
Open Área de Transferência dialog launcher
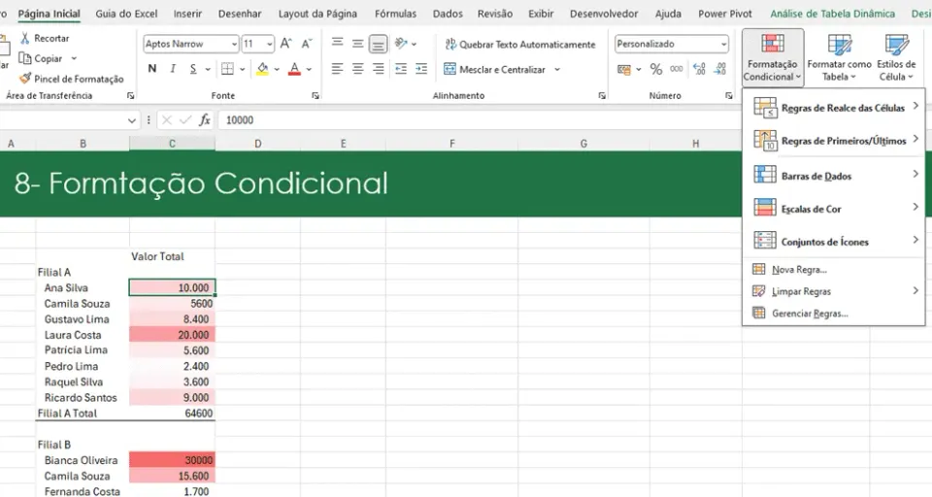131,96
